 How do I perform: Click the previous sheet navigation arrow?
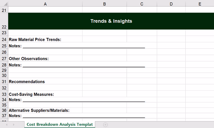coord(7,125)
